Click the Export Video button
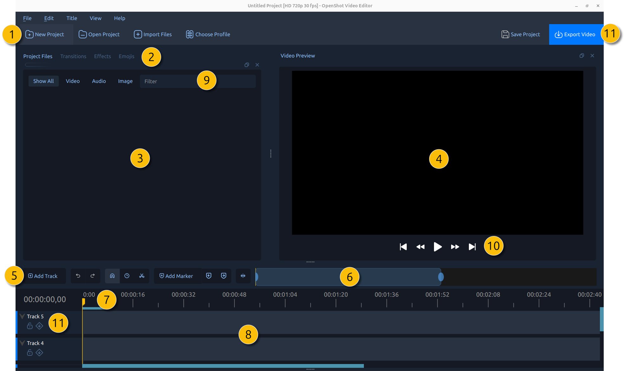Viewport: 624px width, 371px height. click(x=576, y=34)
